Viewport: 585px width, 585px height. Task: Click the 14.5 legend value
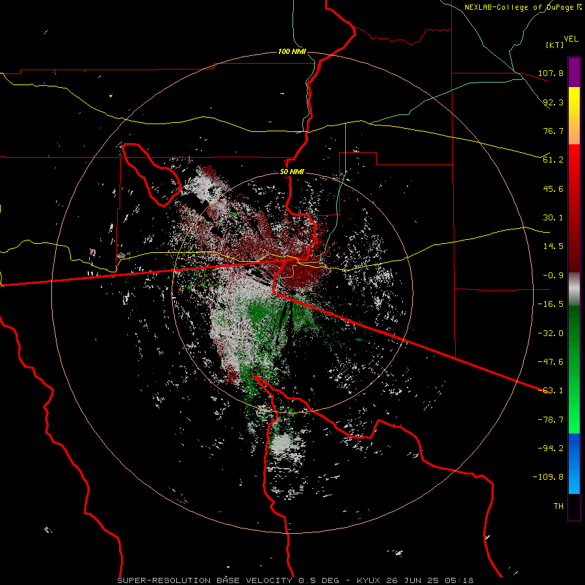tap(553, 246)
